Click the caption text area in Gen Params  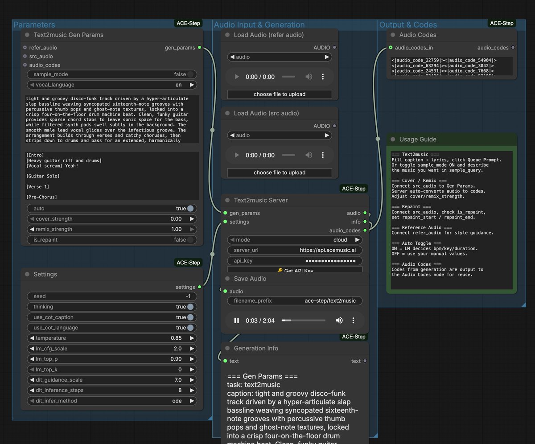point(112,119)
